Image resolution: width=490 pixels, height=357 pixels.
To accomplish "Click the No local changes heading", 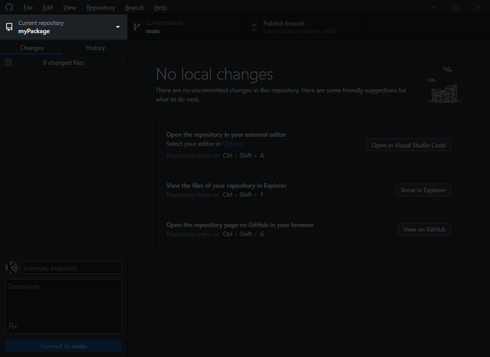I will point(214,74).
